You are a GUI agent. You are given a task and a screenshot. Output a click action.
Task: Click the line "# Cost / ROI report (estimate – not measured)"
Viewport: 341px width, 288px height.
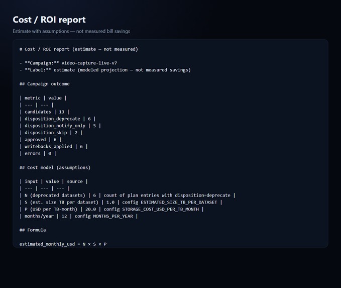[79, 49]
